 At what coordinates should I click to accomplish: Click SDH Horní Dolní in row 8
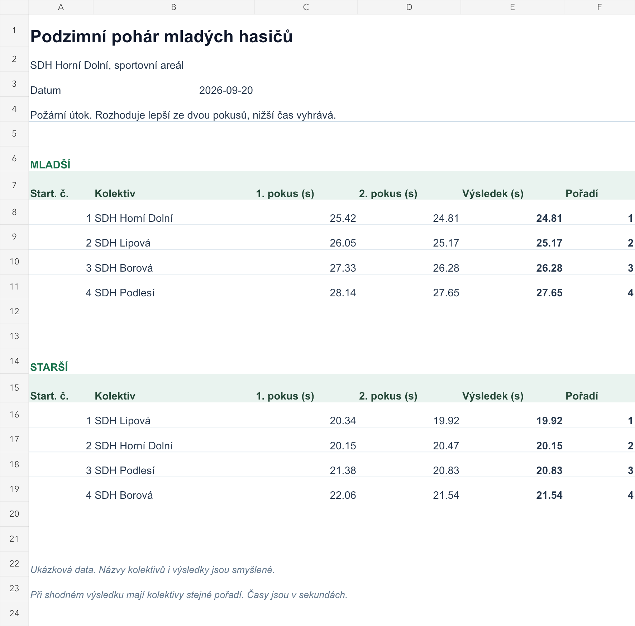(134, 218)
